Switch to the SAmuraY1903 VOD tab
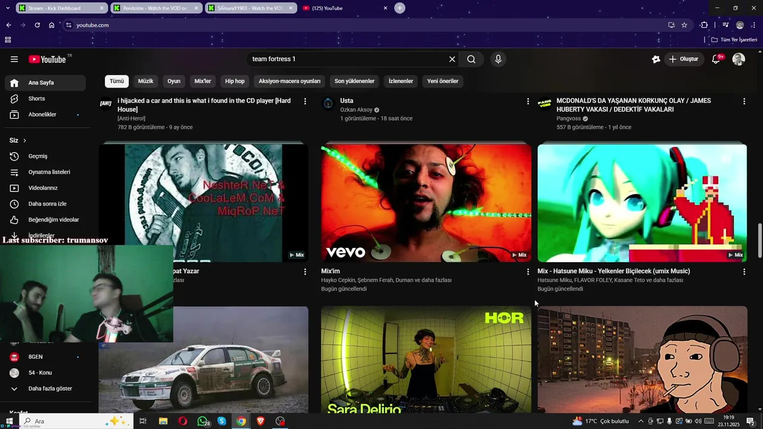 coord(250,8)
